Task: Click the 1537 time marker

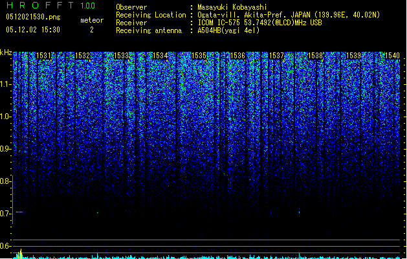Action: point(276,56)
